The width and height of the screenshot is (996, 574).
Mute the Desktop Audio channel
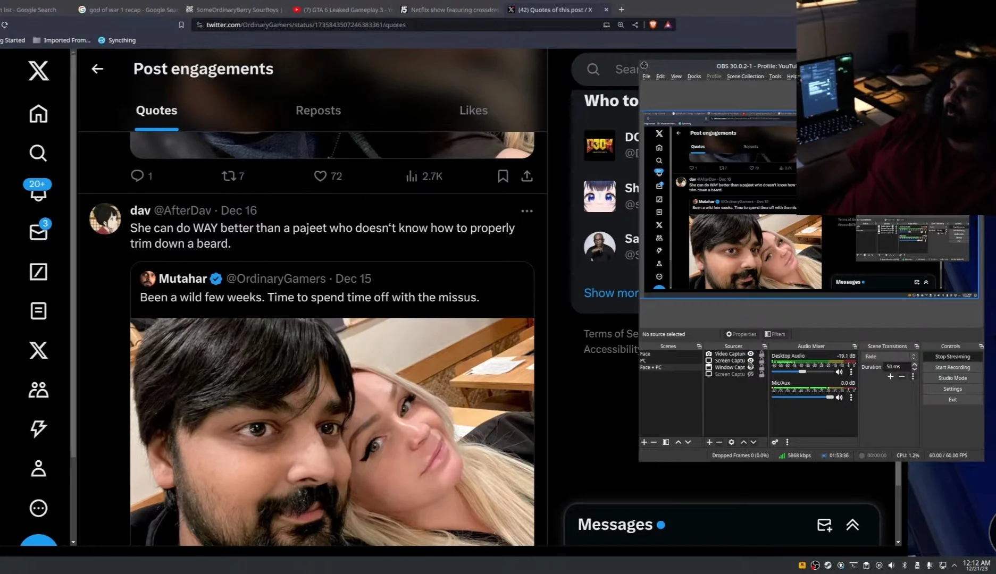pos(839,372)
